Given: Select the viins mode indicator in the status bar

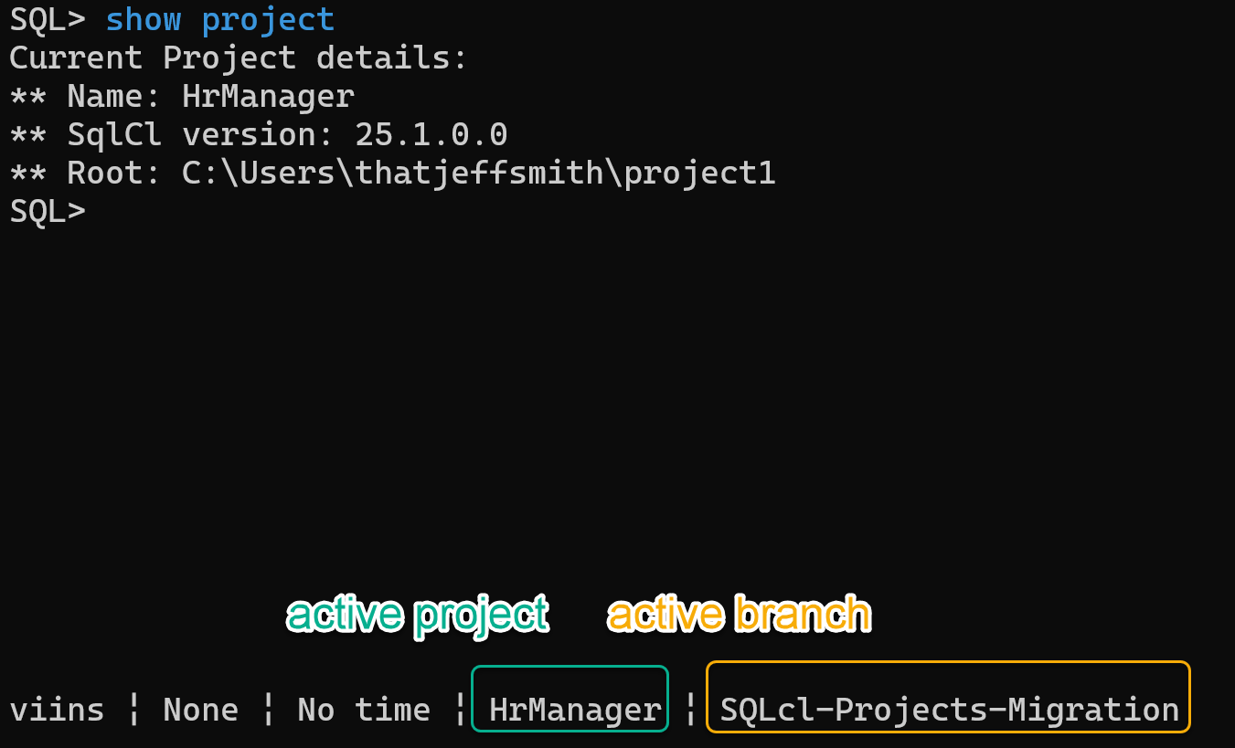Looking at the screenshot, I should [57, 710].
